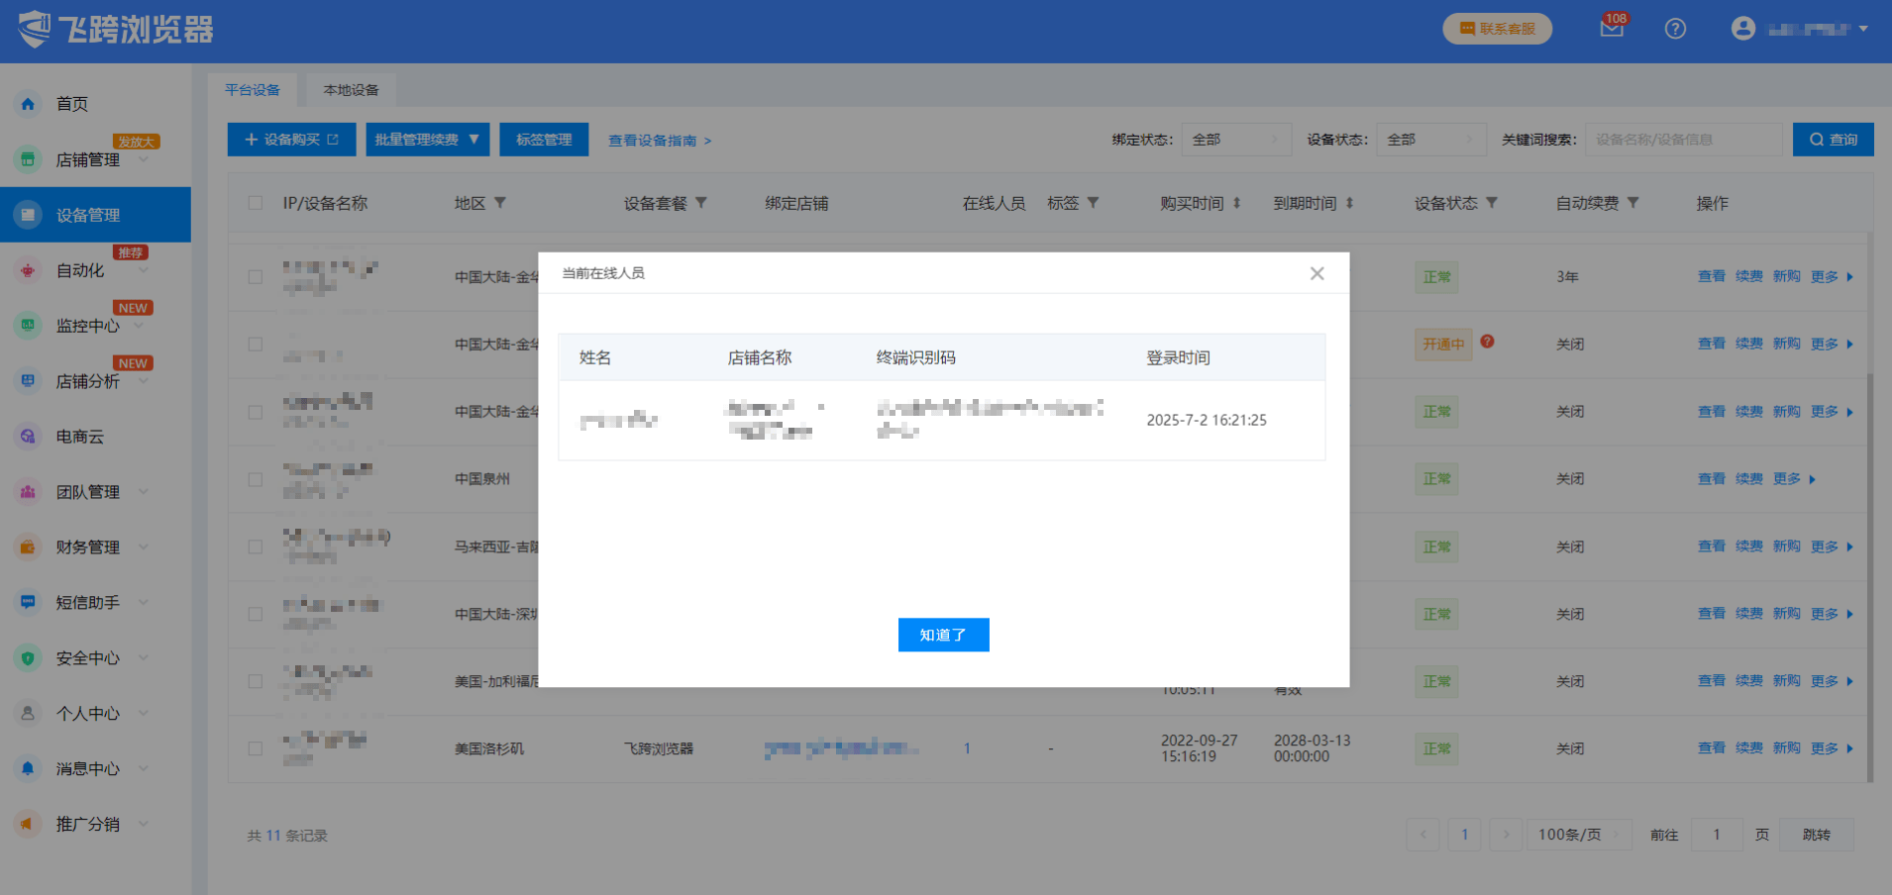Close the 当前在线人员 dialog with X

click(1316, 273)
